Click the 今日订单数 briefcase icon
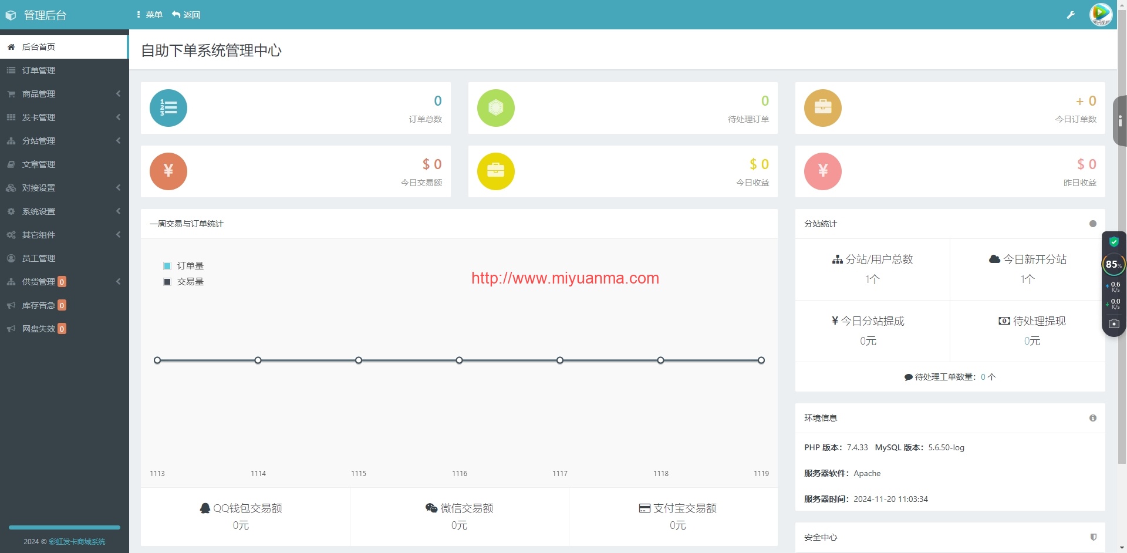This screenshot has height=553, width=1127. click(x=823, y=108)
